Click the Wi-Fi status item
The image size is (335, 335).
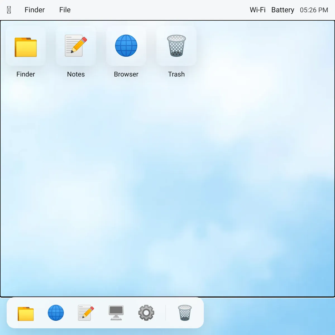[x=257, y=10]
